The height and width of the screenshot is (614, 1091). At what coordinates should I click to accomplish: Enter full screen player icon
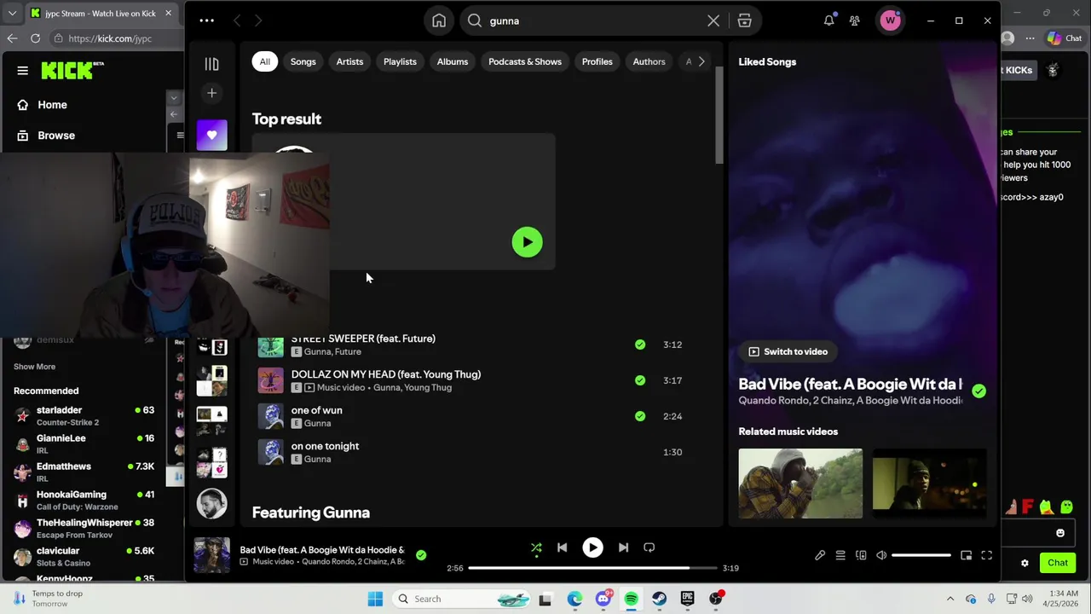986,555
